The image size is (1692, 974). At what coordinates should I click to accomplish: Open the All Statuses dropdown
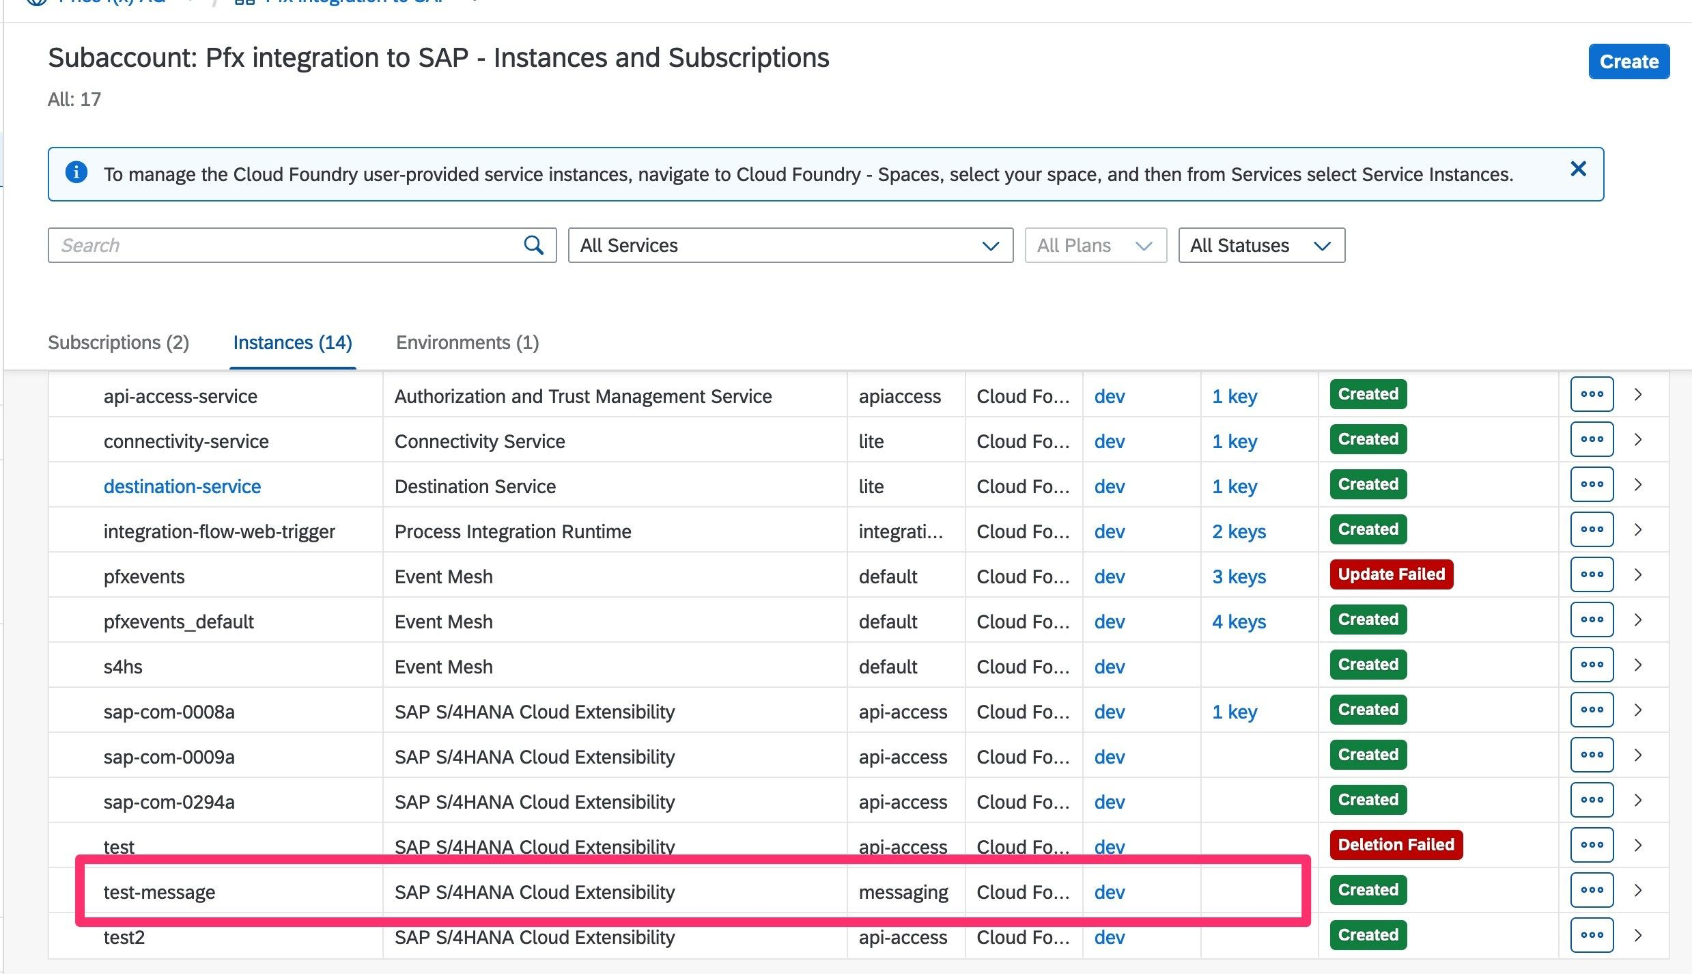tap(1261, 245)
